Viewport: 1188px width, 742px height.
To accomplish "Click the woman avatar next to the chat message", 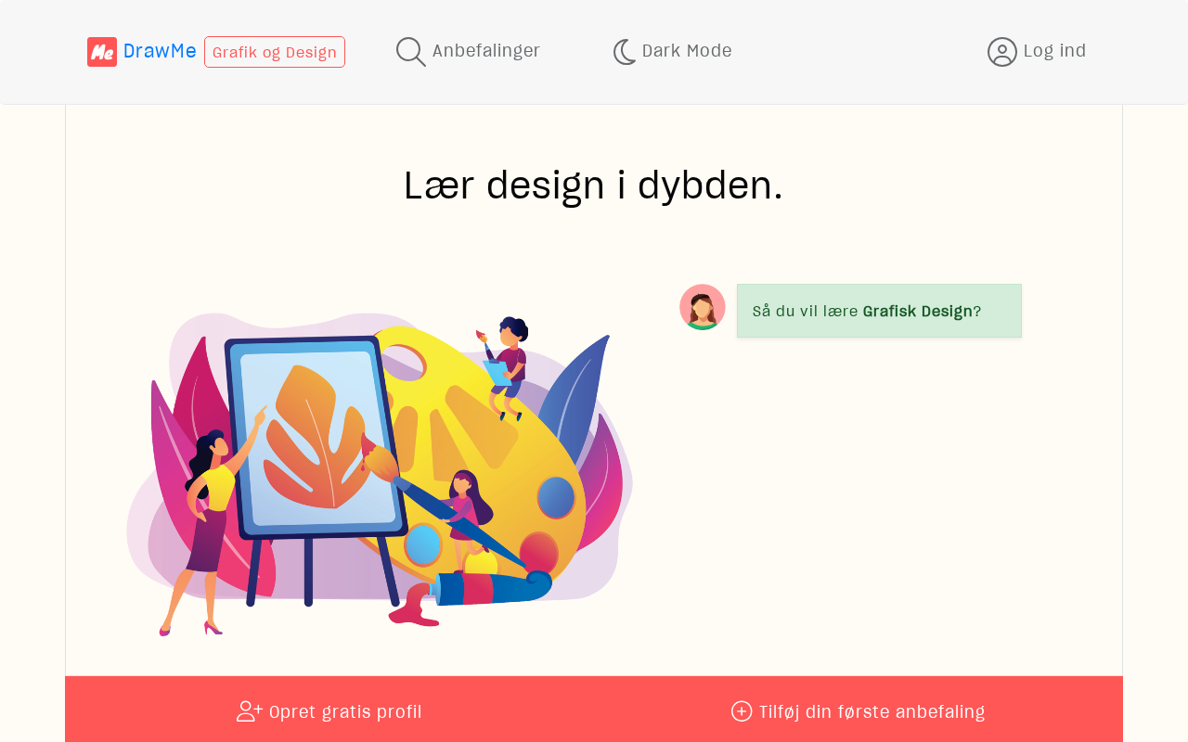I will coord(703,307).
